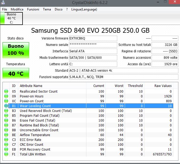Select the CRC Error Count attribute name
The height and width of the screenshot is (164, 180).
tap(32, 145)
